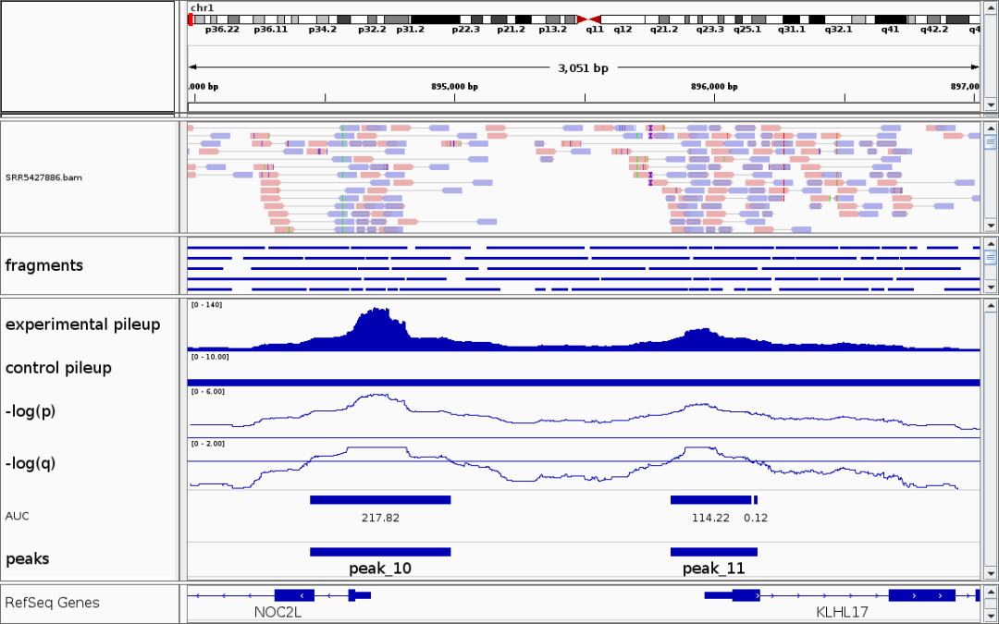Click the red centromere marker on ideogram
Viewport: 999px width, 624px height.
coord(588,19)
